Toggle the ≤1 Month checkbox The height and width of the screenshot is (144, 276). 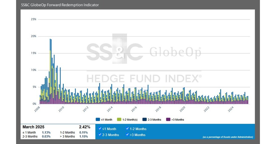[x=100, y=129]
